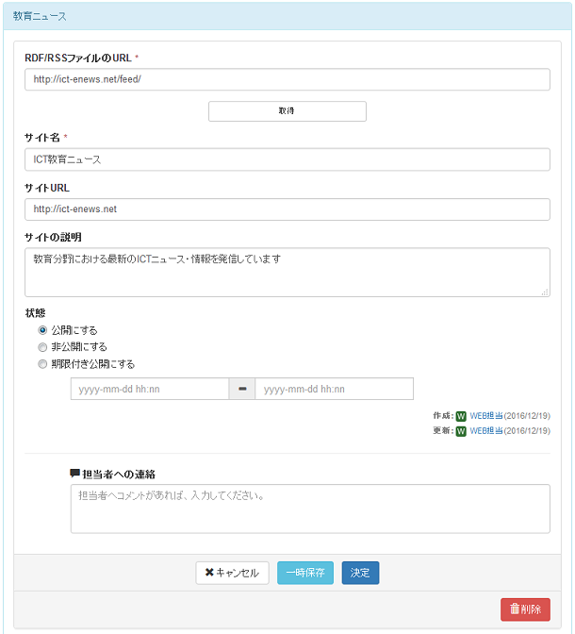Click the サイトの説明 textarea
575x634 pixels.
287,272
